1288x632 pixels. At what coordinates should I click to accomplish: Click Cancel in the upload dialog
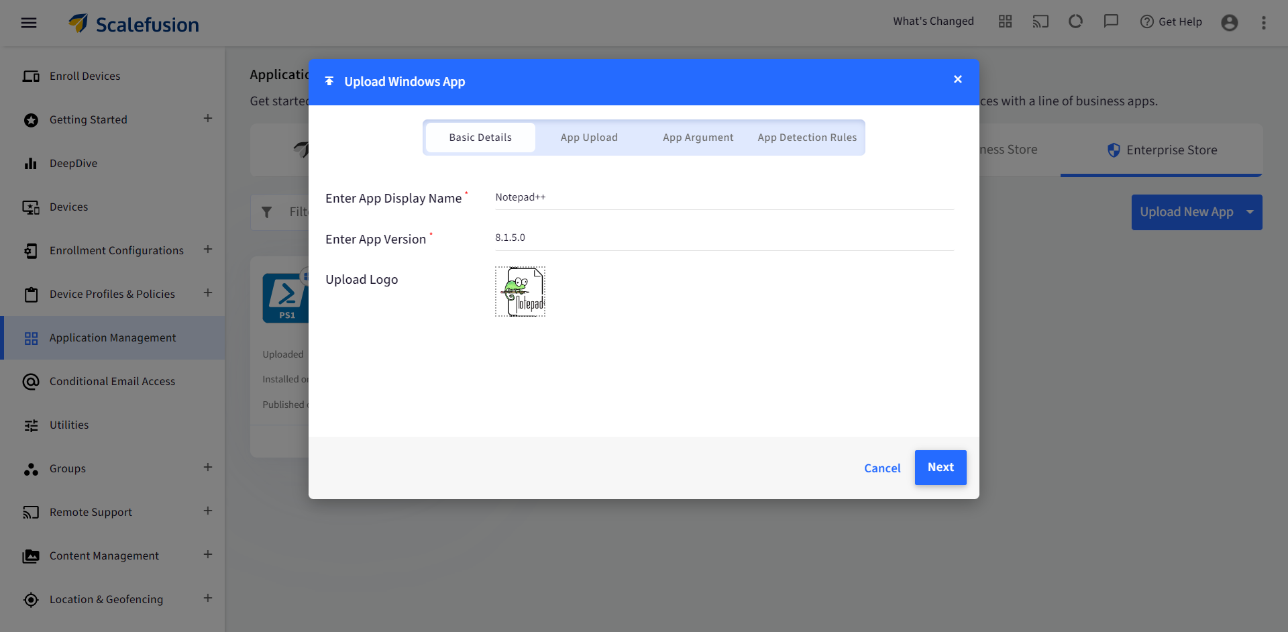(x=882, y=468)
